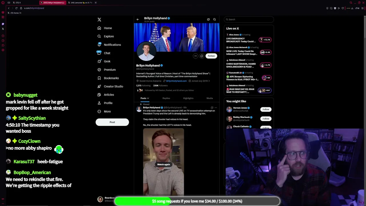Open Brilyn Hollyhand's profile picture

(x=146, y=51)
